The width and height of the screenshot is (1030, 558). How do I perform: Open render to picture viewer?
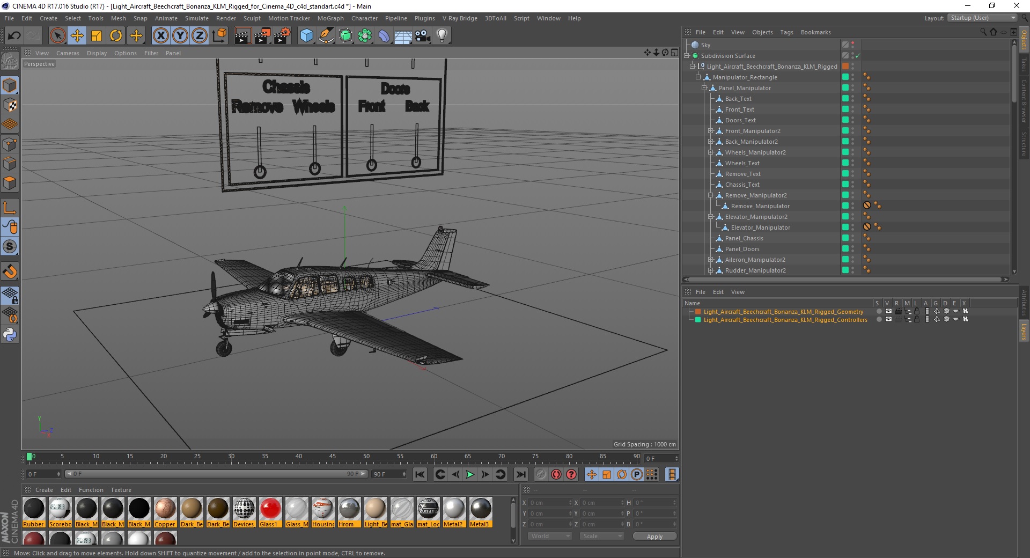[262, 36]
